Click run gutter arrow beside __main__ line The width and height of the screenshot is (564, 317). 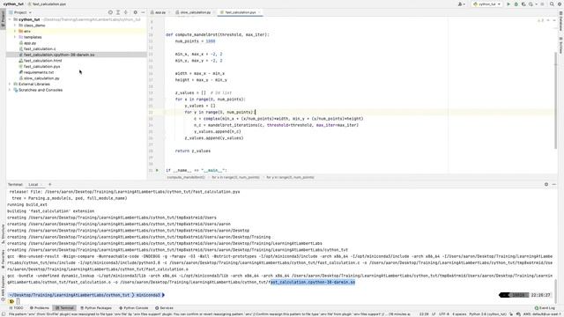(x=157, y=170)
